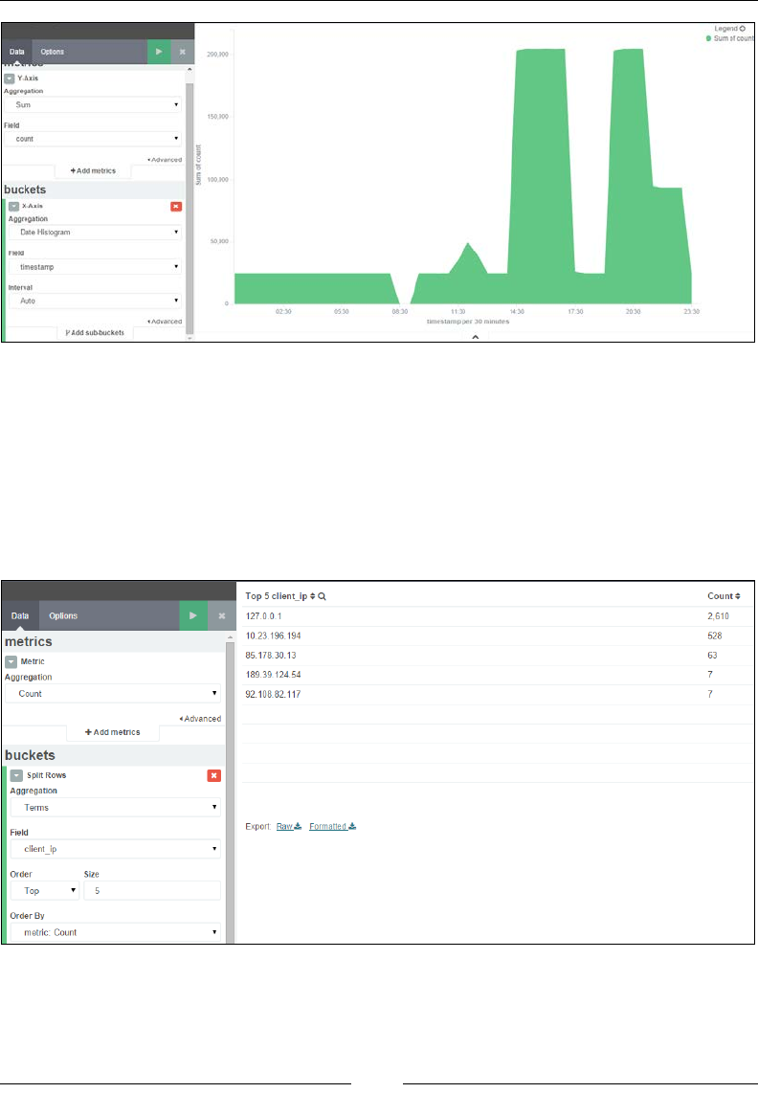758x1093 pixels.
Task: Click the count value 528
Action: point(715,636)
